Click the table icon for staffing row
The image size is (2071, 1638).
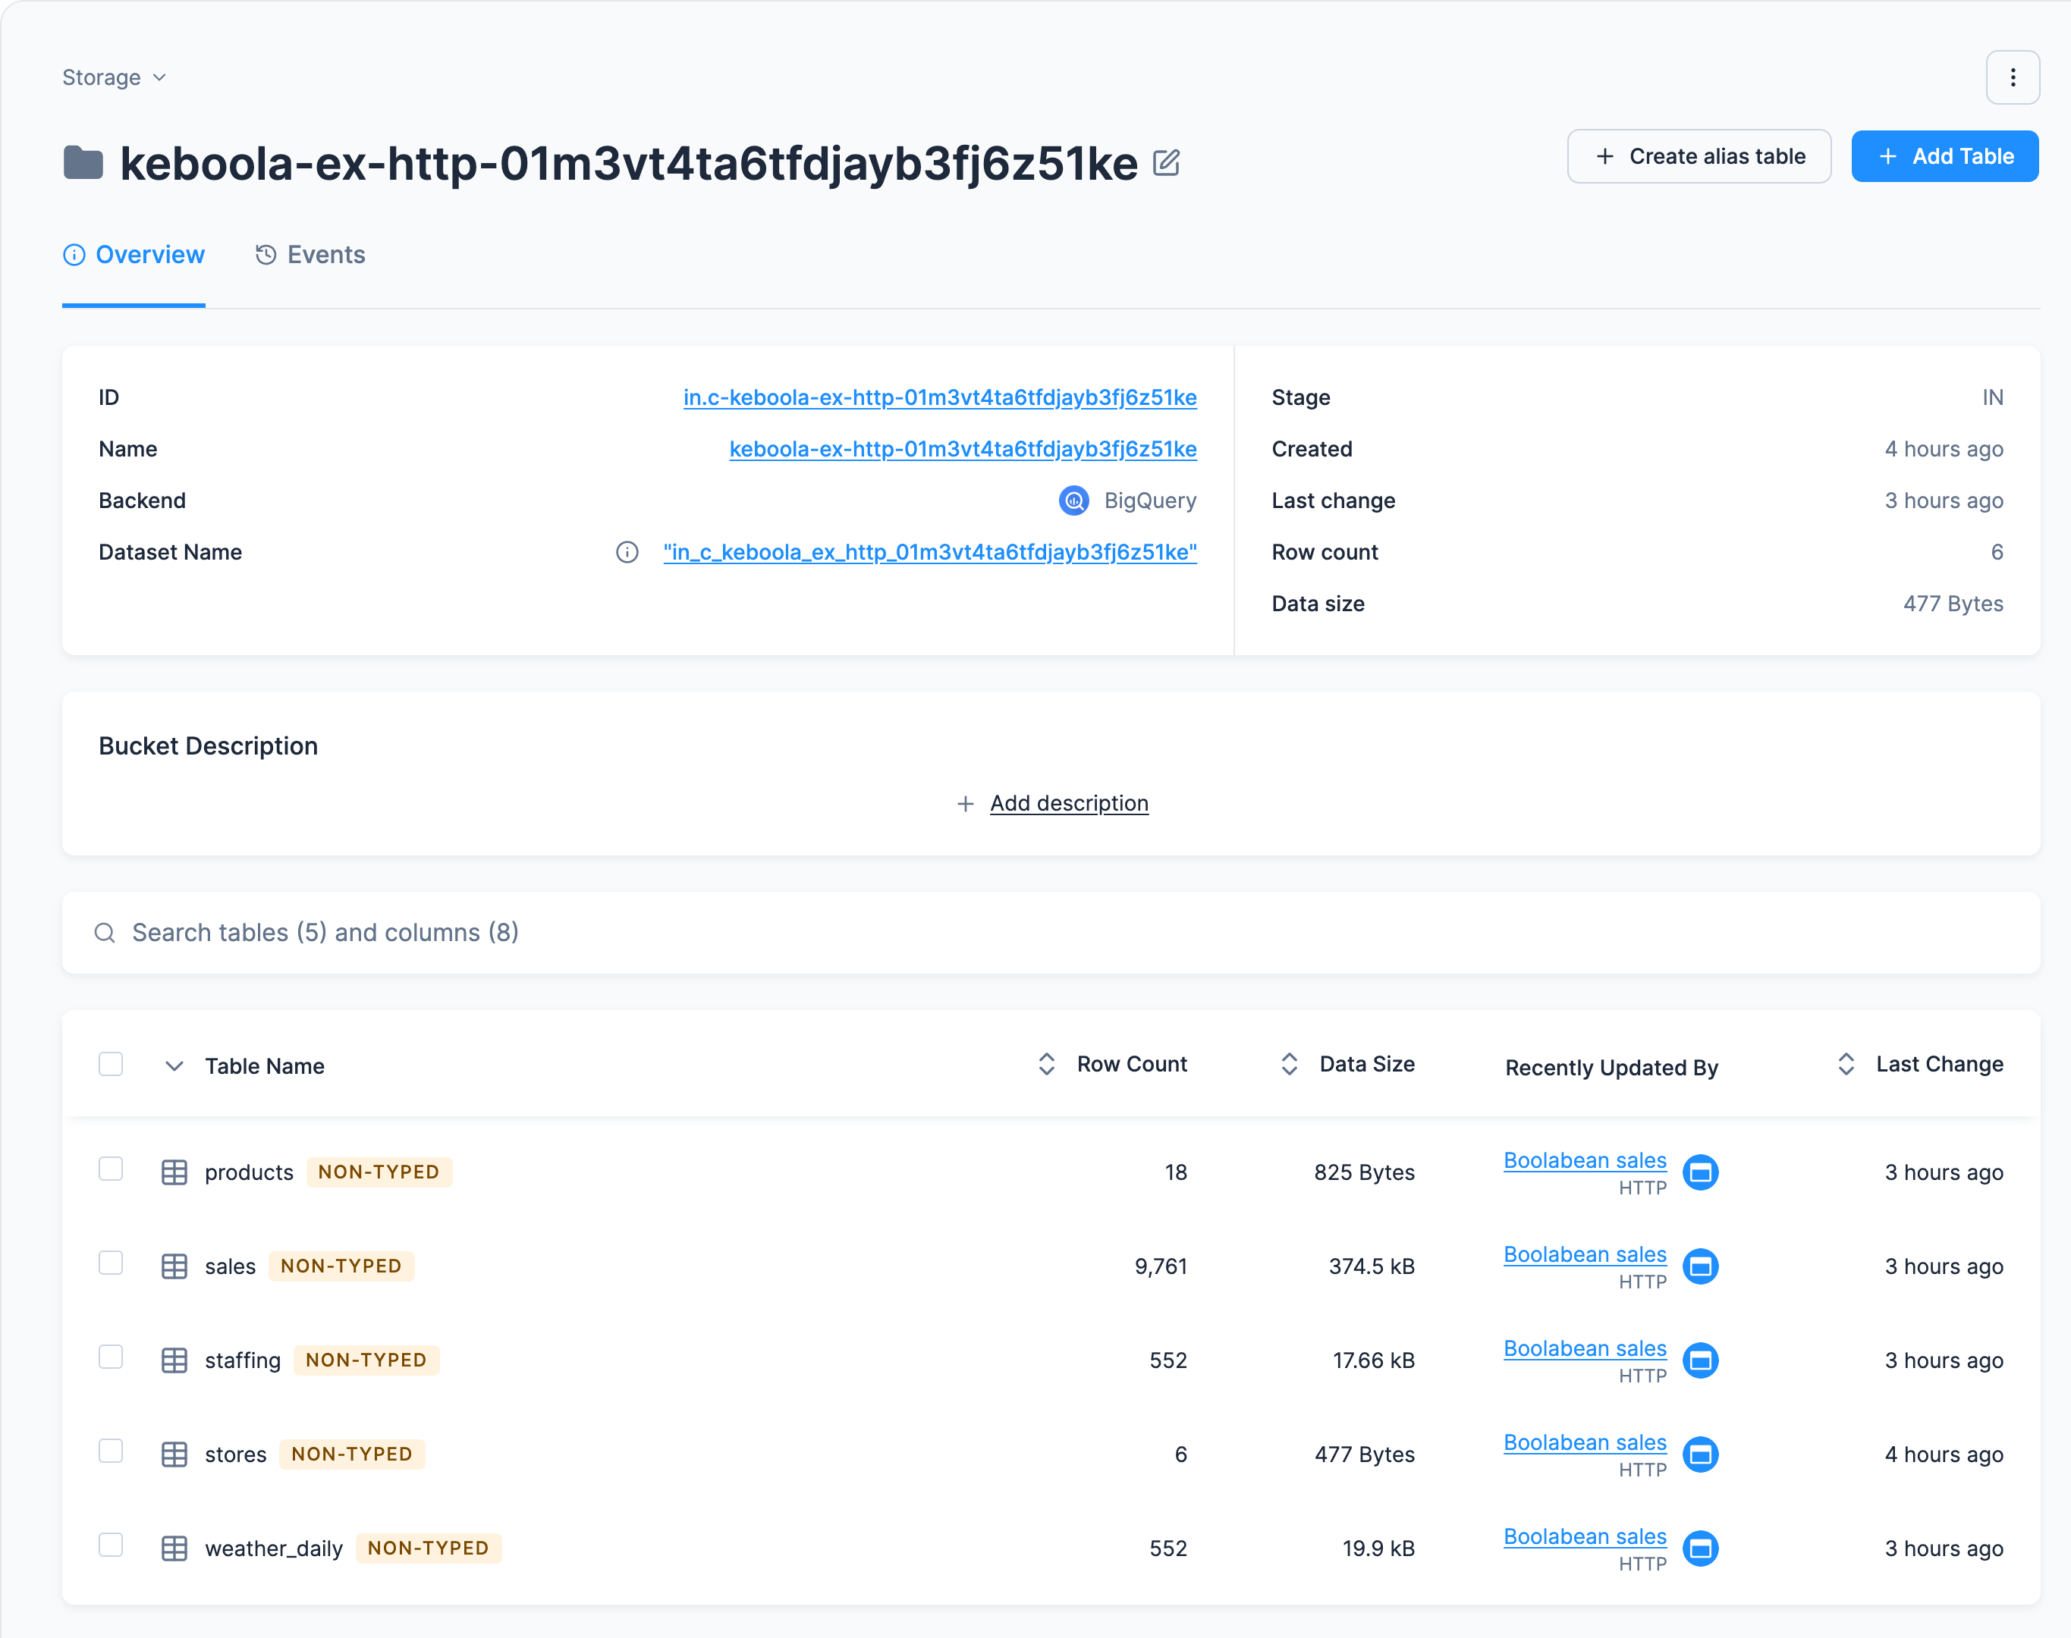174,1360
